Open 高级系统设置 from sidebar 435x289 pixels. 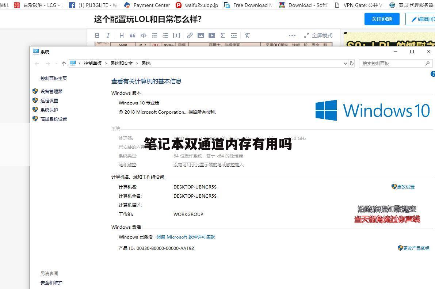click(54, 119)
